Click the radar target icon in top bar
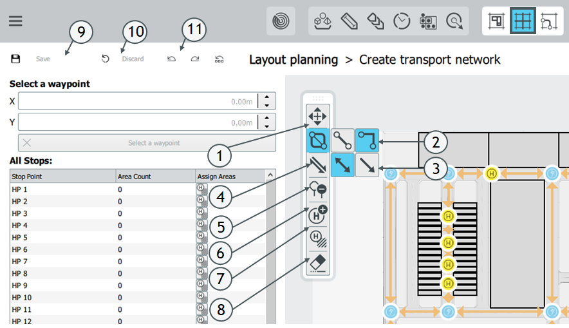This screenshot has height=328, width=569. [281, 21]
